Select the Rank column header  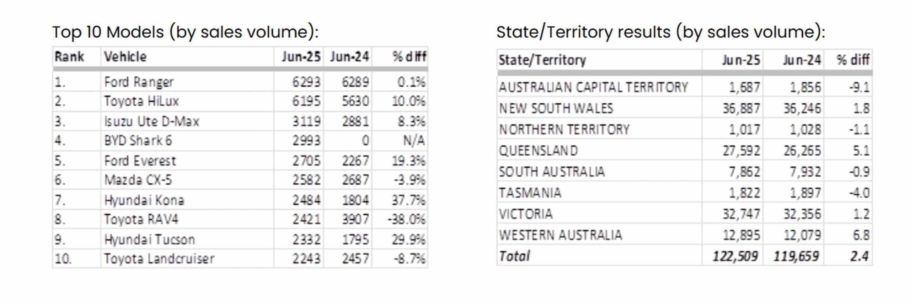coord(69,56)
